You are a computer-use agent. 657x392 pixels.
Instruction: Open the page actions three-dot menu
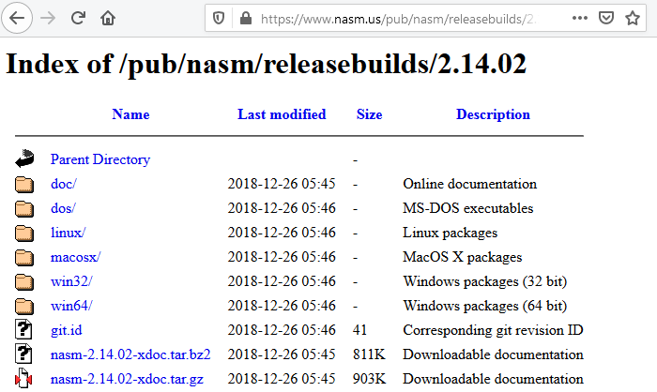[579, 18]
